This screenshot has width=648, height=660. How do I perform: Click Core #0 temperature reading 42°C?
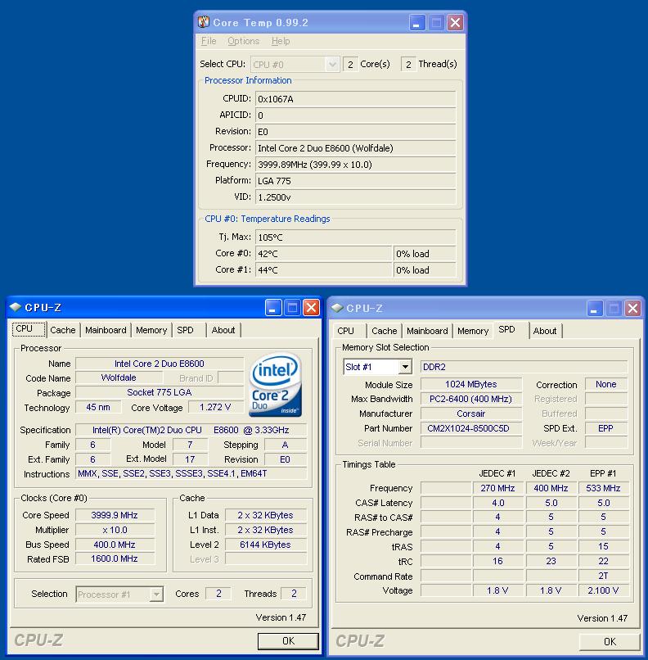[324, 254]
